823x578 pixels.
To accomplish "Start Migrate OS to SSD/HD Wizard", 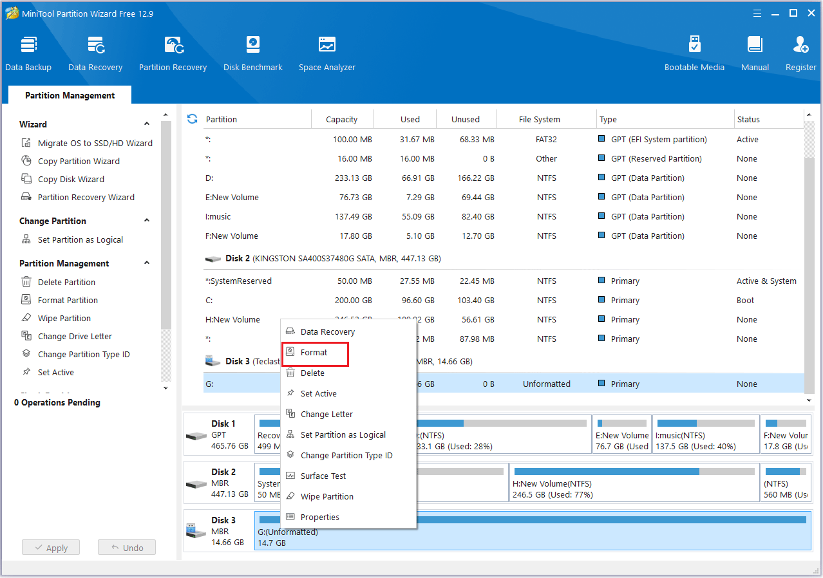I will coord(88,143).
